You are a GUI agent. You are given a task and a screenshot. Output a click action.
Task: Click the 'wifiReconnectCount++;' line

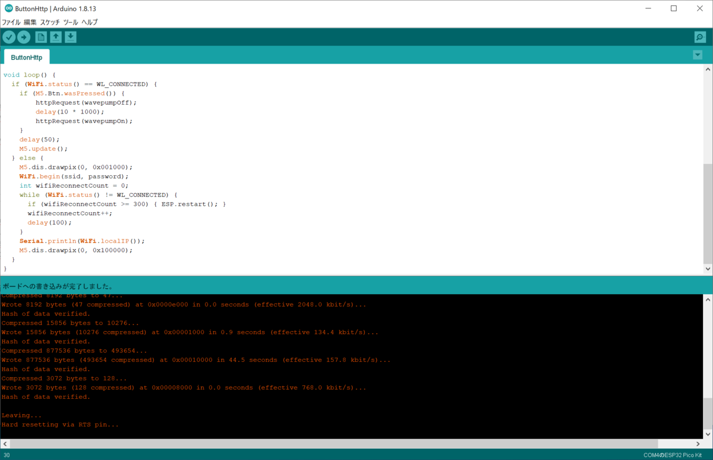point(70,213)
